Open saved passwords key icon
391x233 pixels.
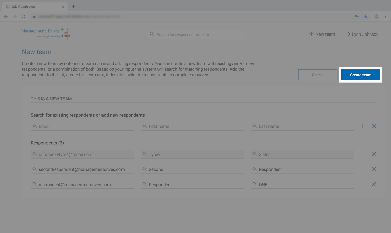tap(357, 16)
